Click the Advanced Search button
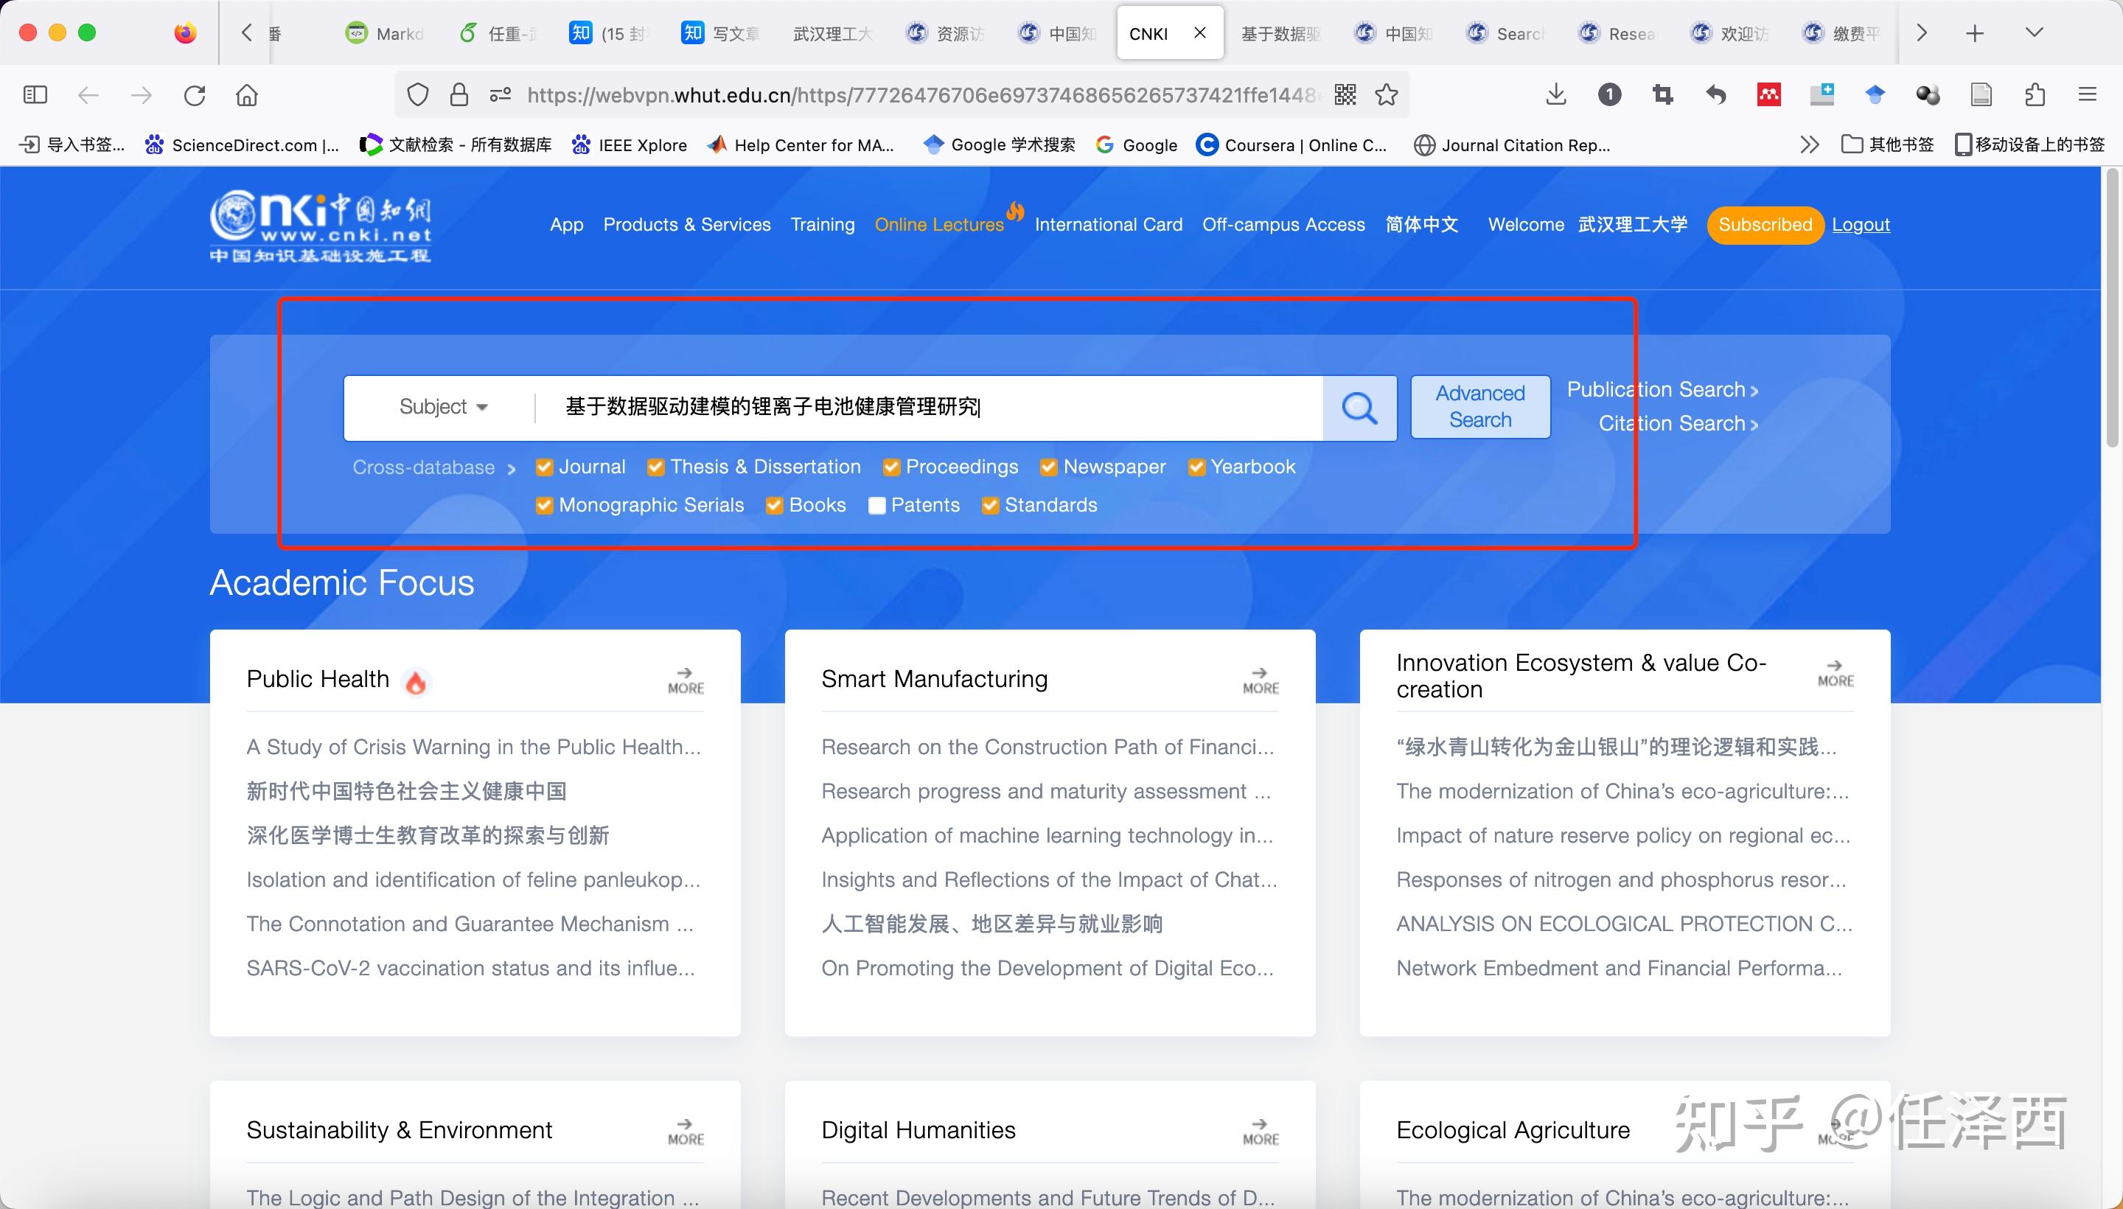2123x1209 pixels. [1480, 407]
